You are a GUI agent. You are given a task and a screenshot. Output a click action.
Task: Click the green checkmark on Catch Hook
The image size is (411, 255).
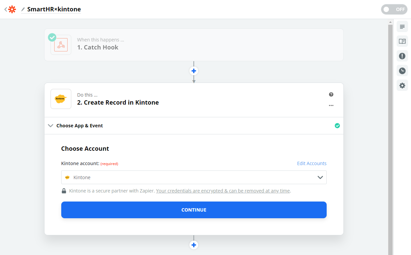point(52,37)
